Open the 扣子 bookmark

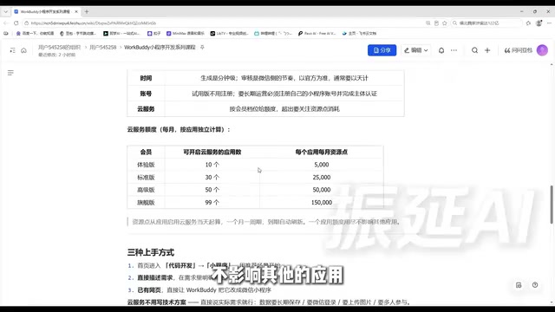[154, 33]
